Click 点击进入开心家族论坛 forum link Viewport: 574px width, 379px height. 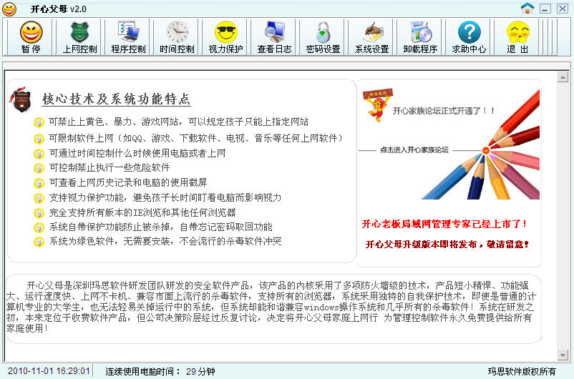(414, 150)
